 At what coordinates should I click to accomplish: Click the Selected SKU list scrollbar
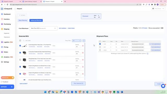click(x=85, y=59)
